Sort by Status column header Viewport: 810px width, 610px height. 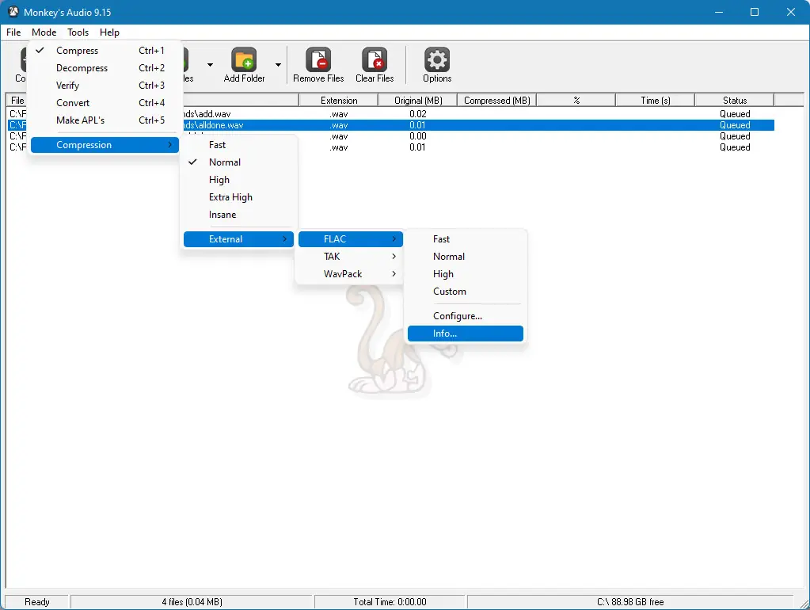(x=735, y=101)
